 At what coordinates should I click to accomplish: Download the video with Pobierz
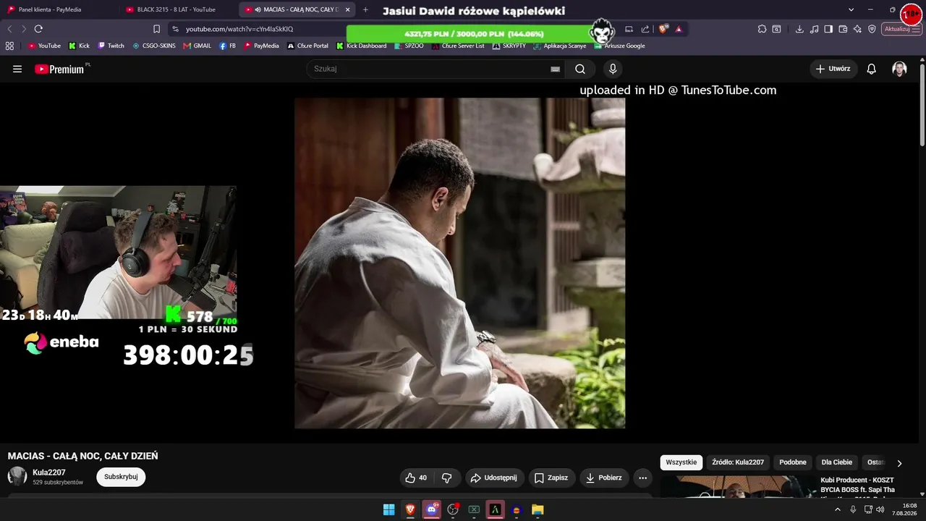(604, 478)
